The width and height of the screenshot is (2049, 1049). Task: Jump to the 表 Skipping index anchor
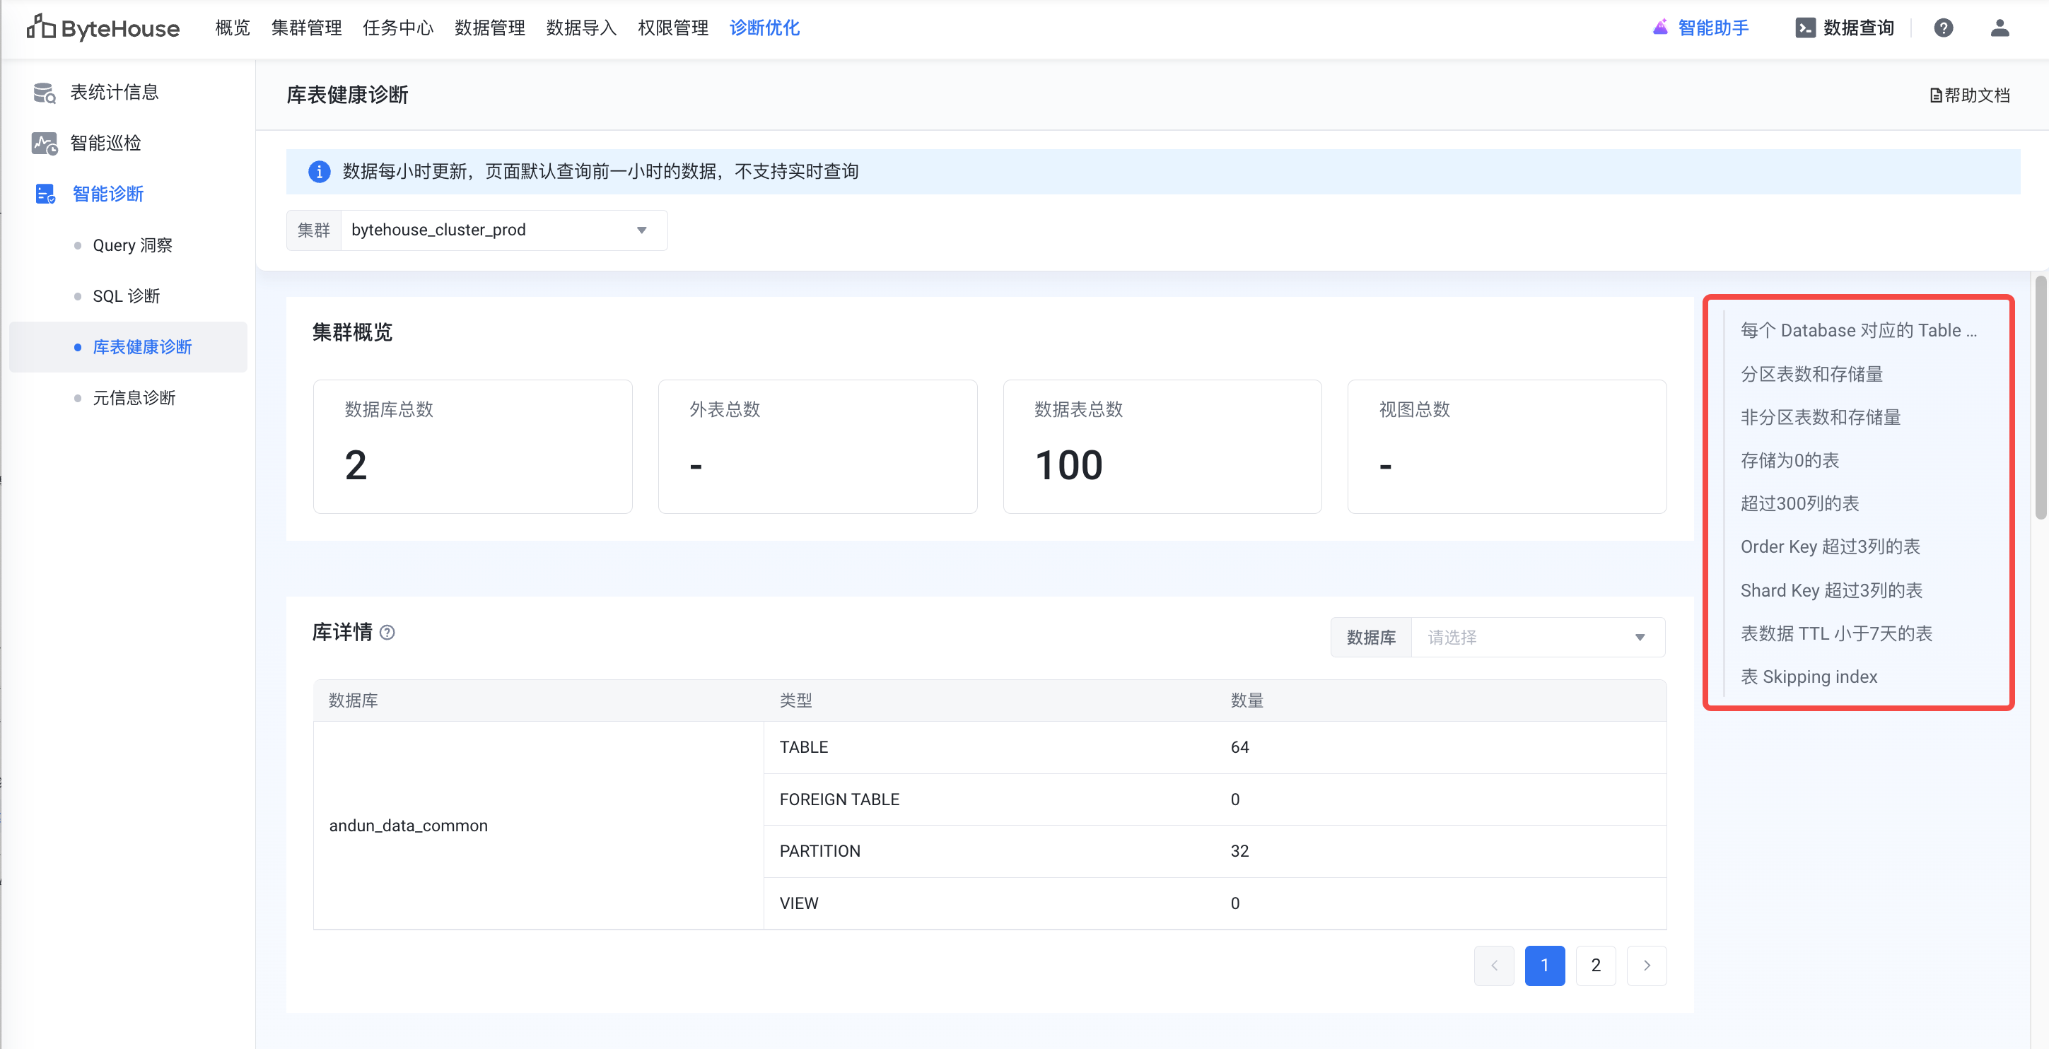[1808, 676]
